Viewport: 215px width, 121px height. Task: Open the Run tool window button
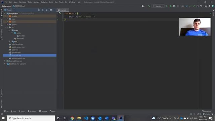pyautogui.click(x=13, y=111)
